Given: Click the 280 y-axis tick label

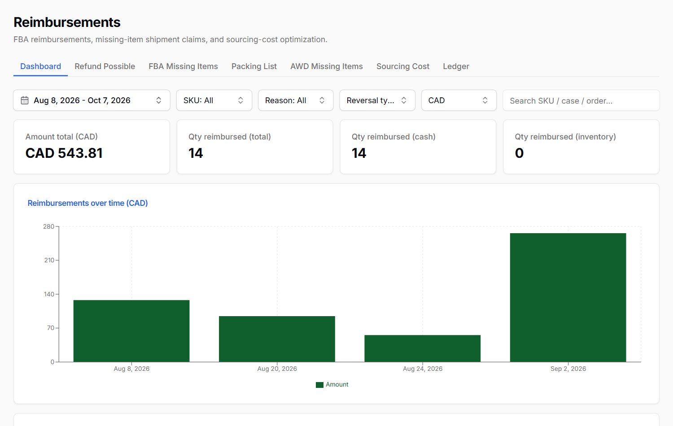Looking at the screenshot, I should point(48,226).
